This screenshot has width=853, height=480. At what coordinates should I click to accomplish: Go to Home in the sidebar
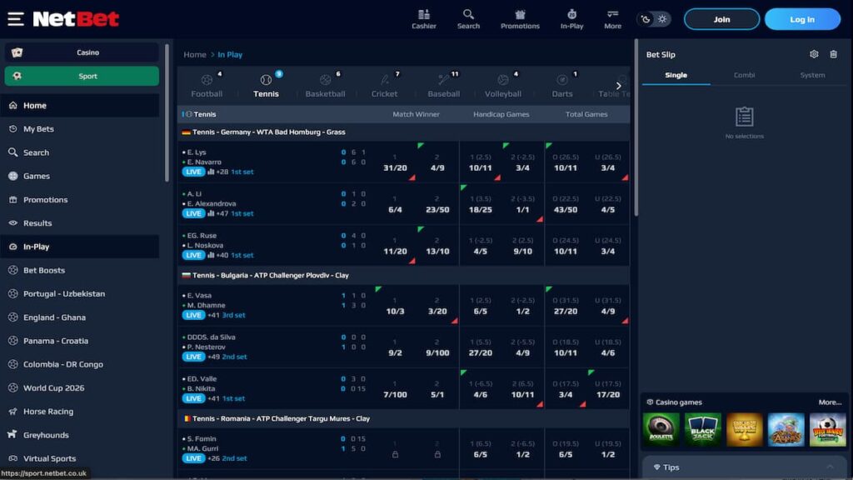(x=80, y=106)
